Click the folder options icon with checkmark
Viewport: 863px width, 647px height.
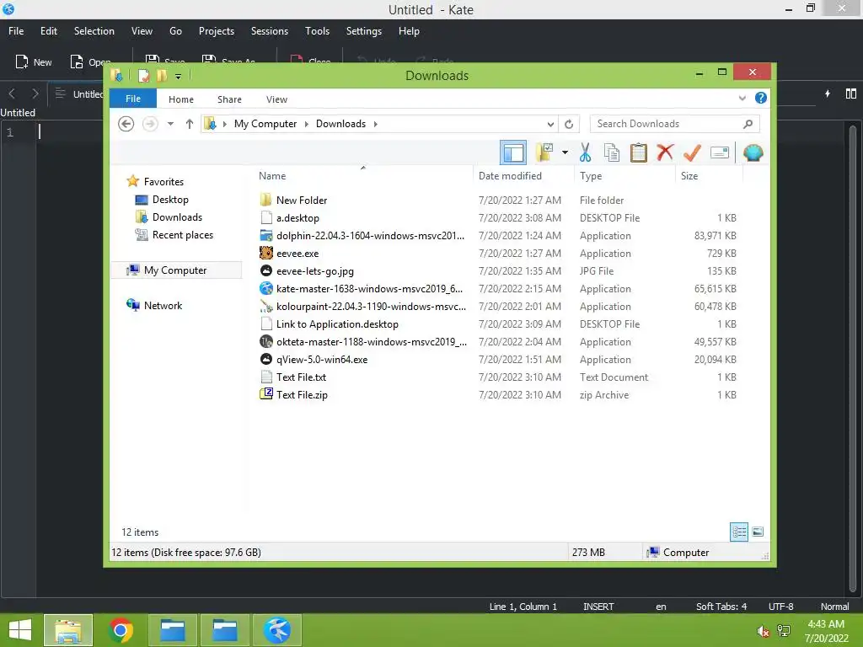click(544, 152)
